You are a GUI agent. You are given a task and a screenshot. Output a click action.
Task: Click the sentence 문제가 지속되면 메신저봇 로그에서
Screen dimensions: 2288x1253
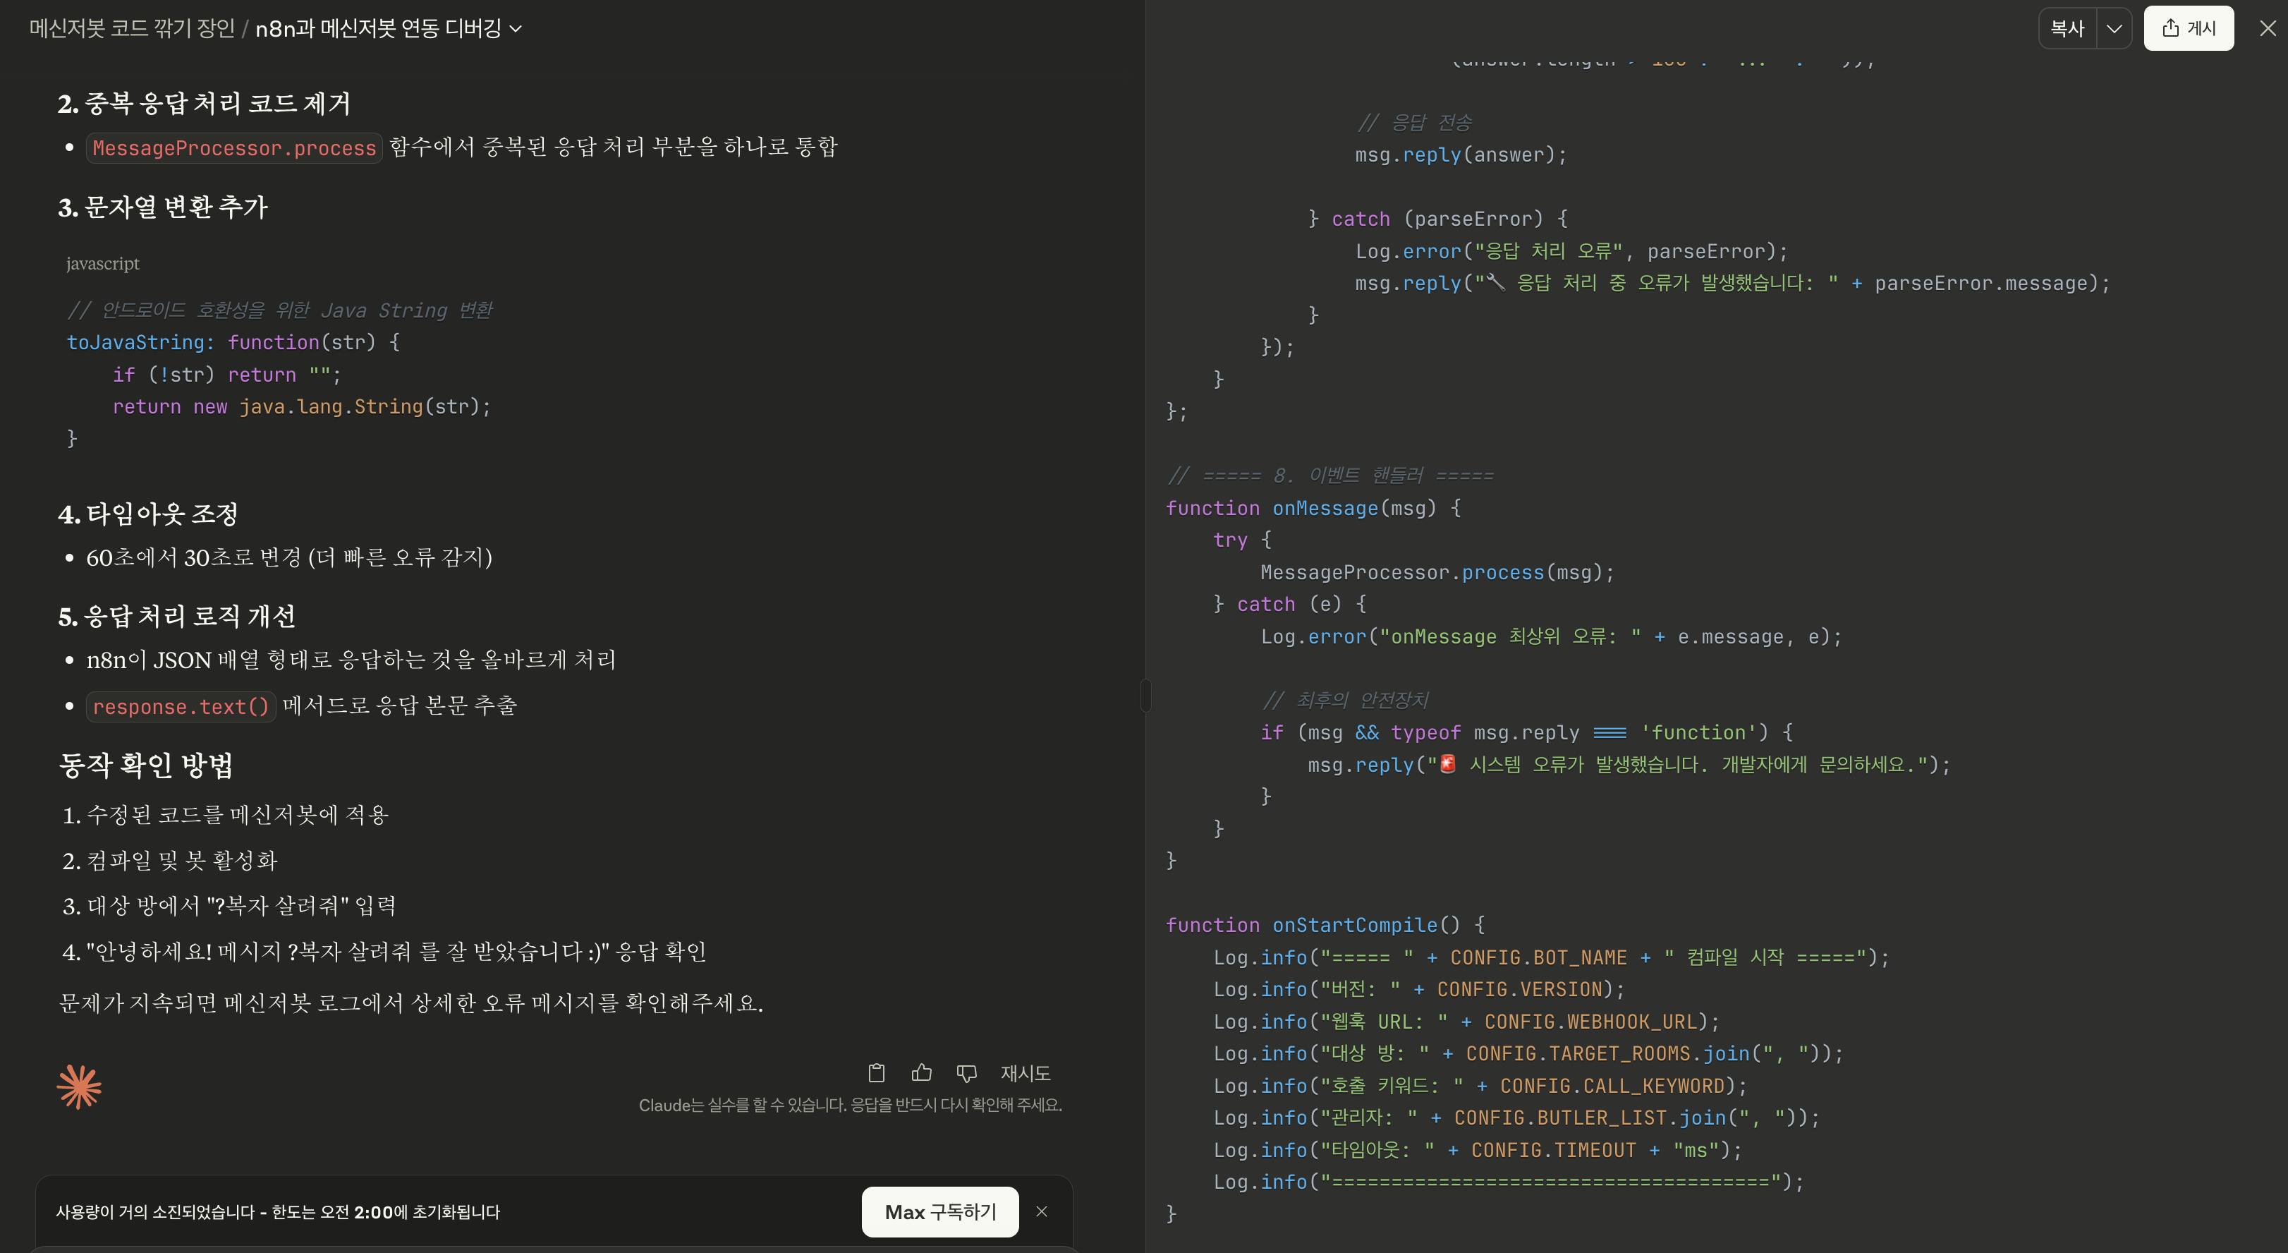pyautogui.click(x=410, y=1003)
